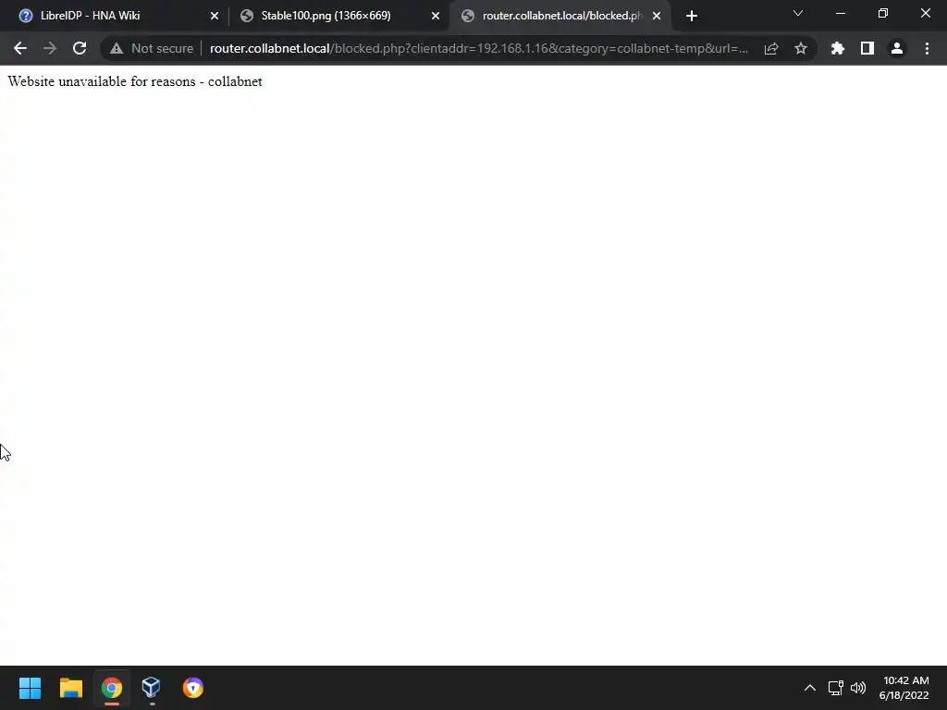
Task: Restore down the Chrome window
Action: point(883,13)
